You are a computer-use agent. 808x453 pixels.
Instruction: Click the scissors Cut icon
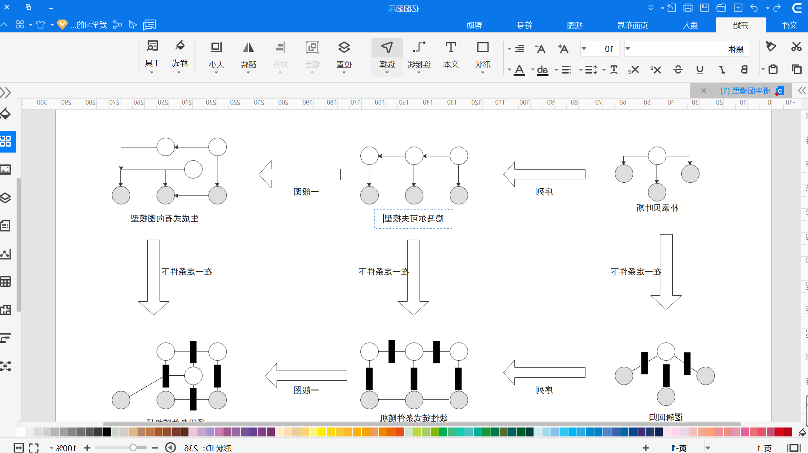796,47
